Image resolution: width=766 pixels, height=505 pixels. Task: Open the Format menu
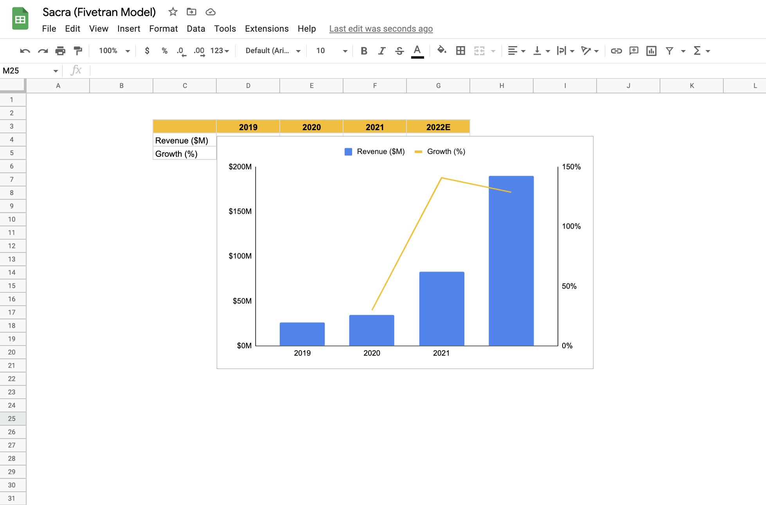click(164, 29)
